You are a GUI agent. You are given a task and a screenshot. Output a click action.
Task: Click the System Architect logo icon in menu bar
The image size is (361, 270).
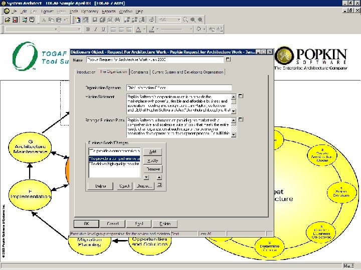click(x=7, y=11)
